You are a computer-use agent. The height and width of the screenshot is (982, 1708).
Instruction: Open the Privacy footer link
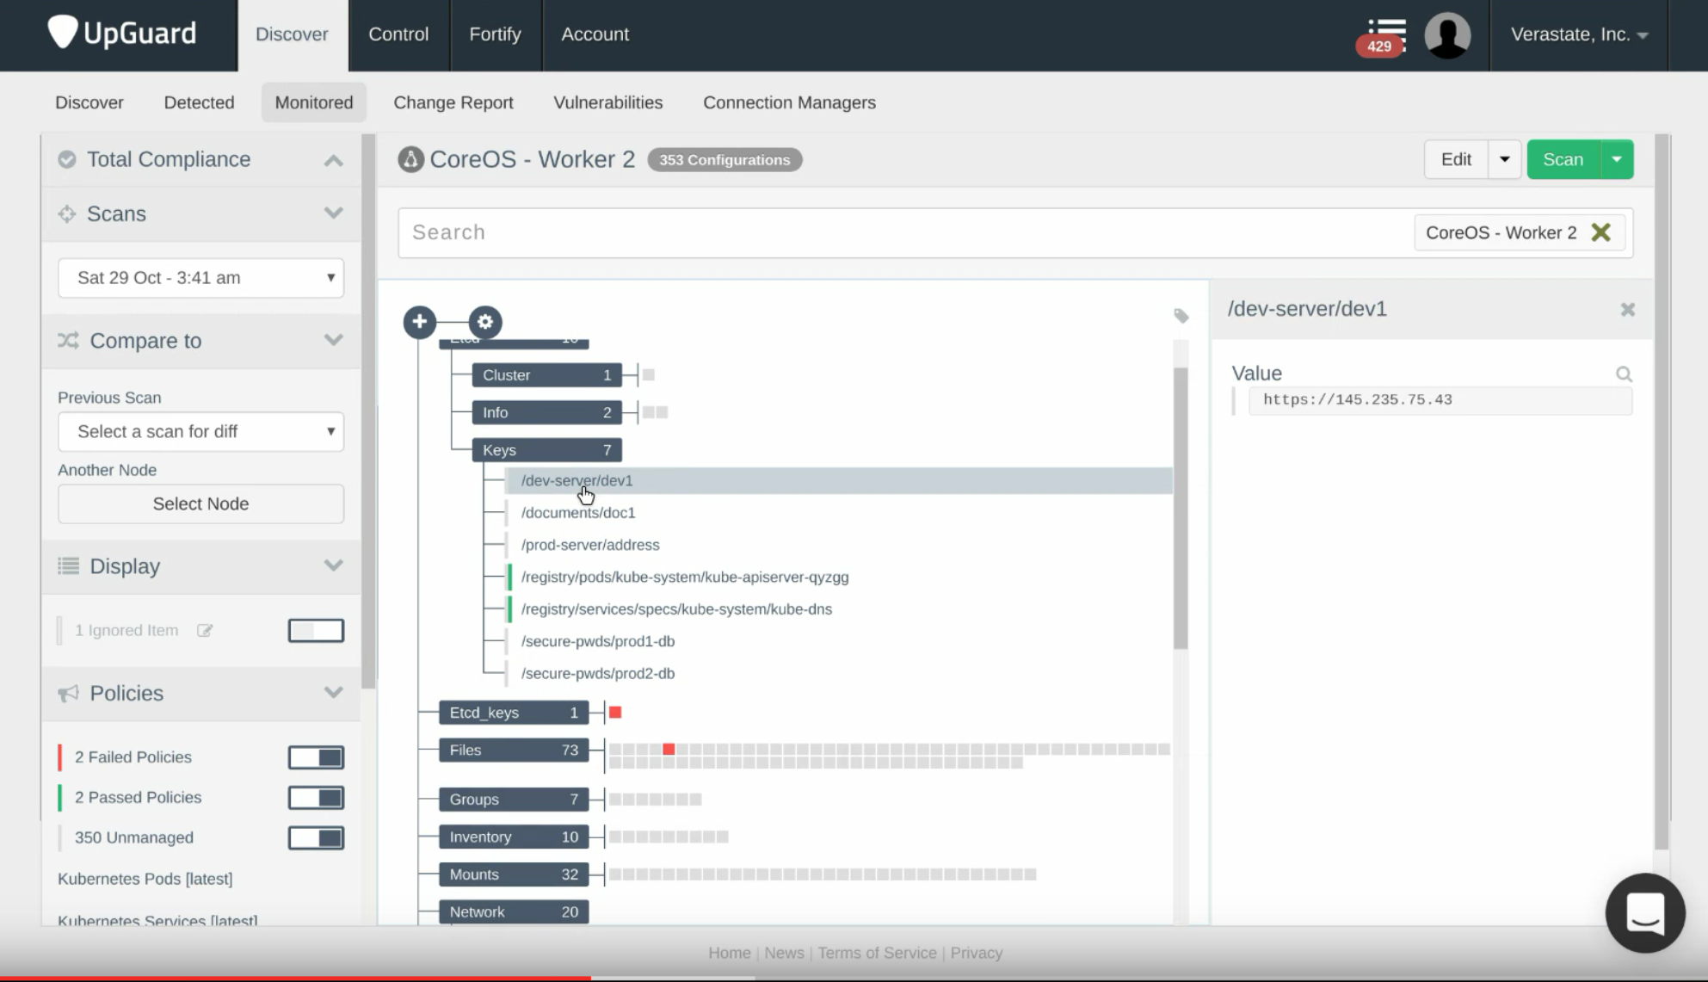[976, 953]
